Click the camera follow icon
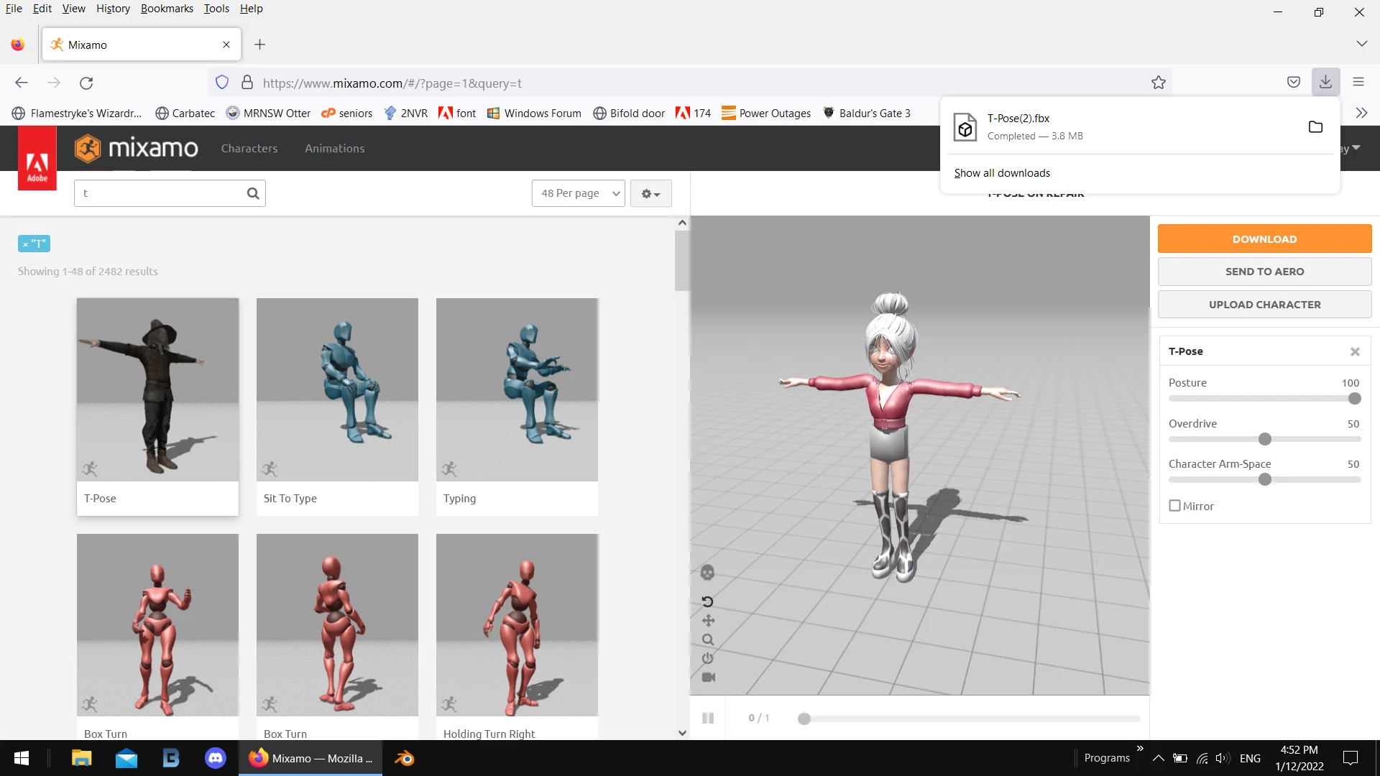 (x=708, y=677)
